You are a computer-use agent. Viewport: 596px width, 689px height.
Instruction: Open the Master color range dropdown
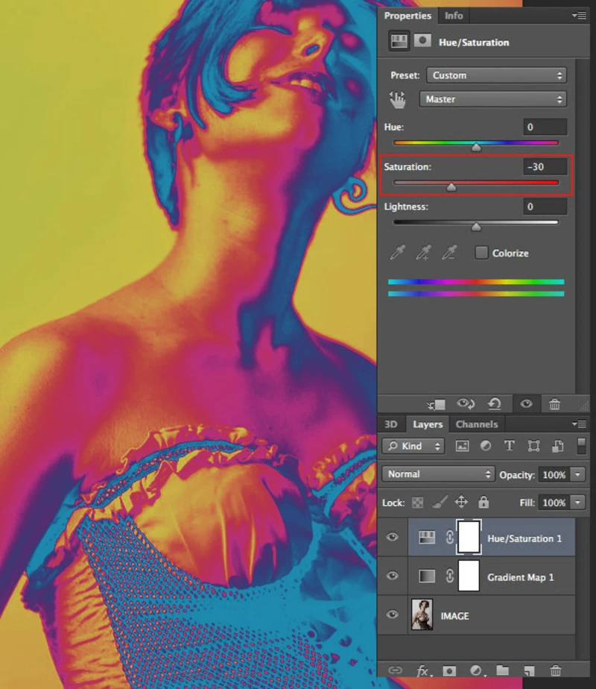[x=493, y=99]
